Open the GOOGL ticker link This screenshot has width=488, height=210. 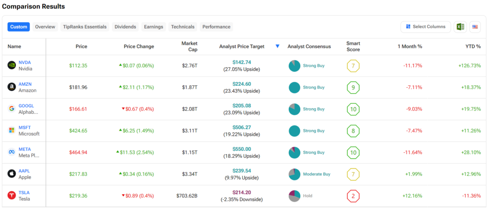(26, 106)
